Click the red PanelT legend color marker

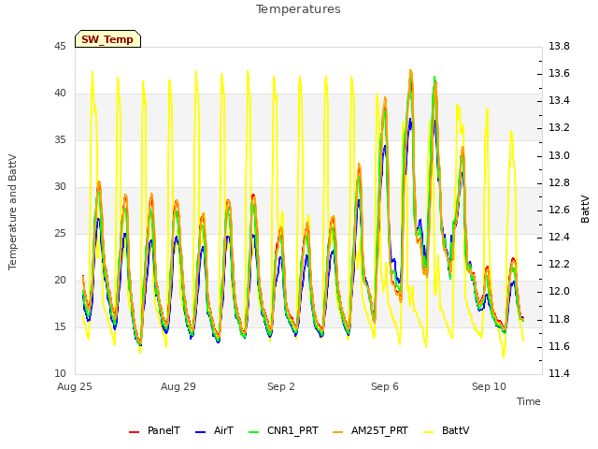pyautogui.click(x=135, y=432)
